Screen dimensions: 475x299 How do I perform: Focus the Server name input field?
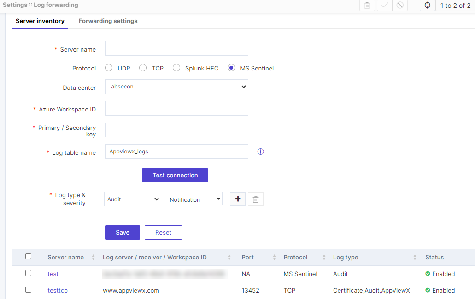176,48
